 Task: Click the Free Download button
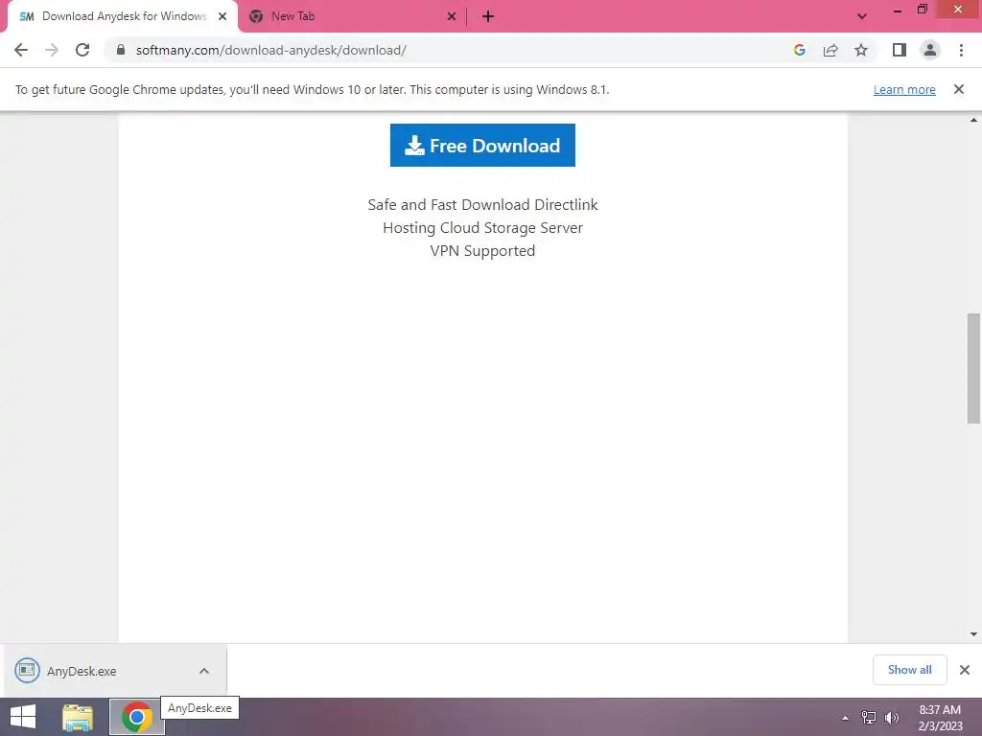point(482,146)
